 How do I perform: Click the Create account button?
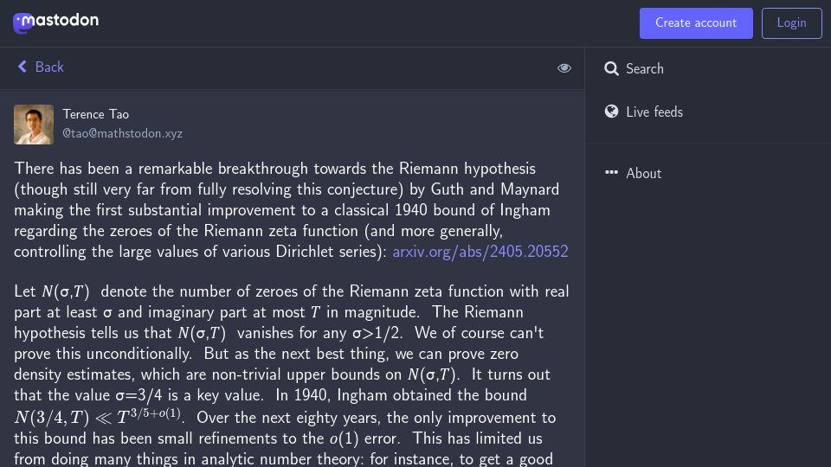(x=696, y=23)
